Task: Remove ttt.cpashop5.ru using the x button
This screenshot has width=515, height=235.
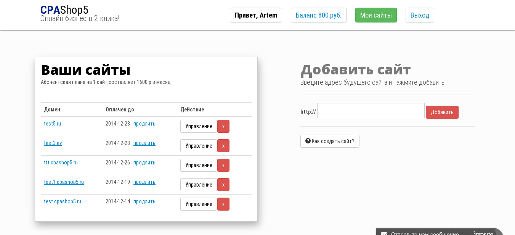Action: [x=223, y=165]
